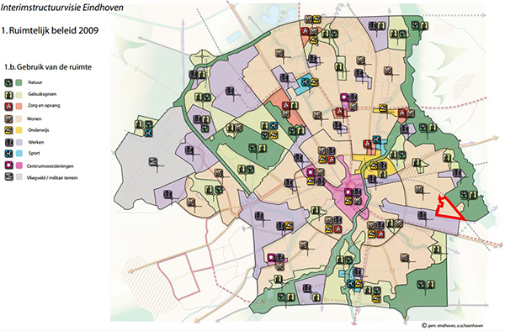The width and height of the screenshot is (505, 331).
Task: Click the red outlined triangular area on map
Action: (x=448, y=210)
